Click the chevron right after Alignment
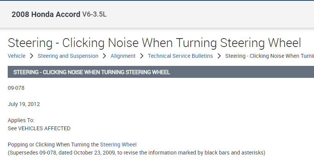Image resolution: width=314 pixels, height=163 pixels. coord(142,56)
